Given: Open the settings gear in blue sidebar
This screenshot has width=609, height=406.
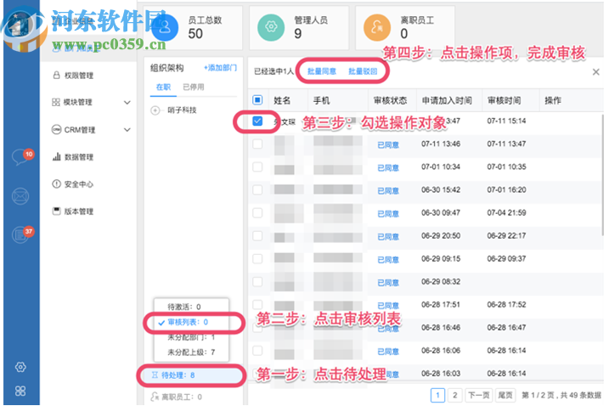Looking at the screenshot, I should pyautogui.click(x=20, y=367).
